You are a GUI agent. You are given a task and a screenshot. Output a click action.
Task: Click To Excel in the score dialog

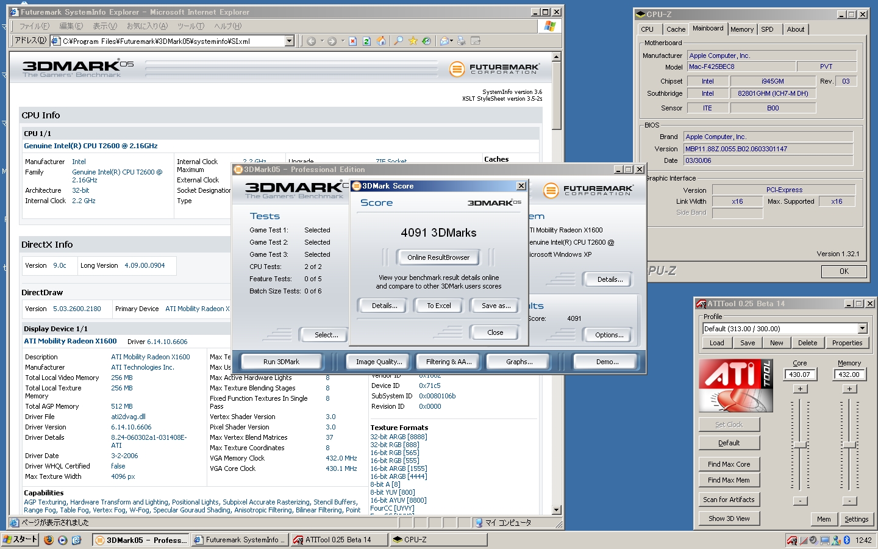(439, 306)
